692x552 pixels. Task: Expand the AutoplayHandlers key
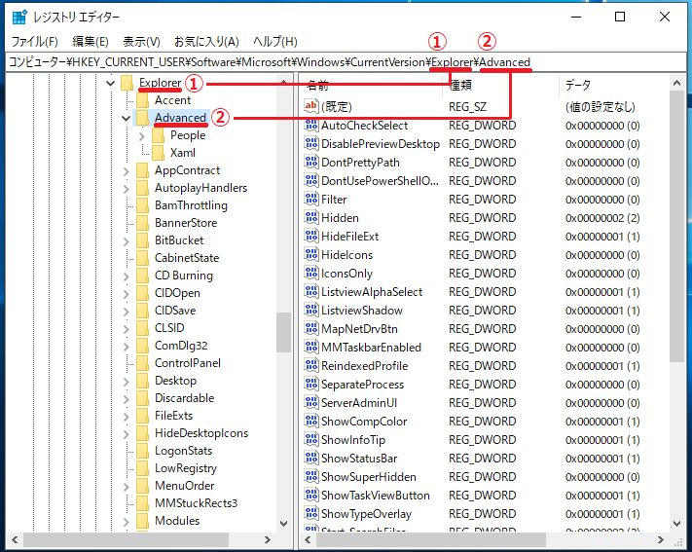point(127,189)
